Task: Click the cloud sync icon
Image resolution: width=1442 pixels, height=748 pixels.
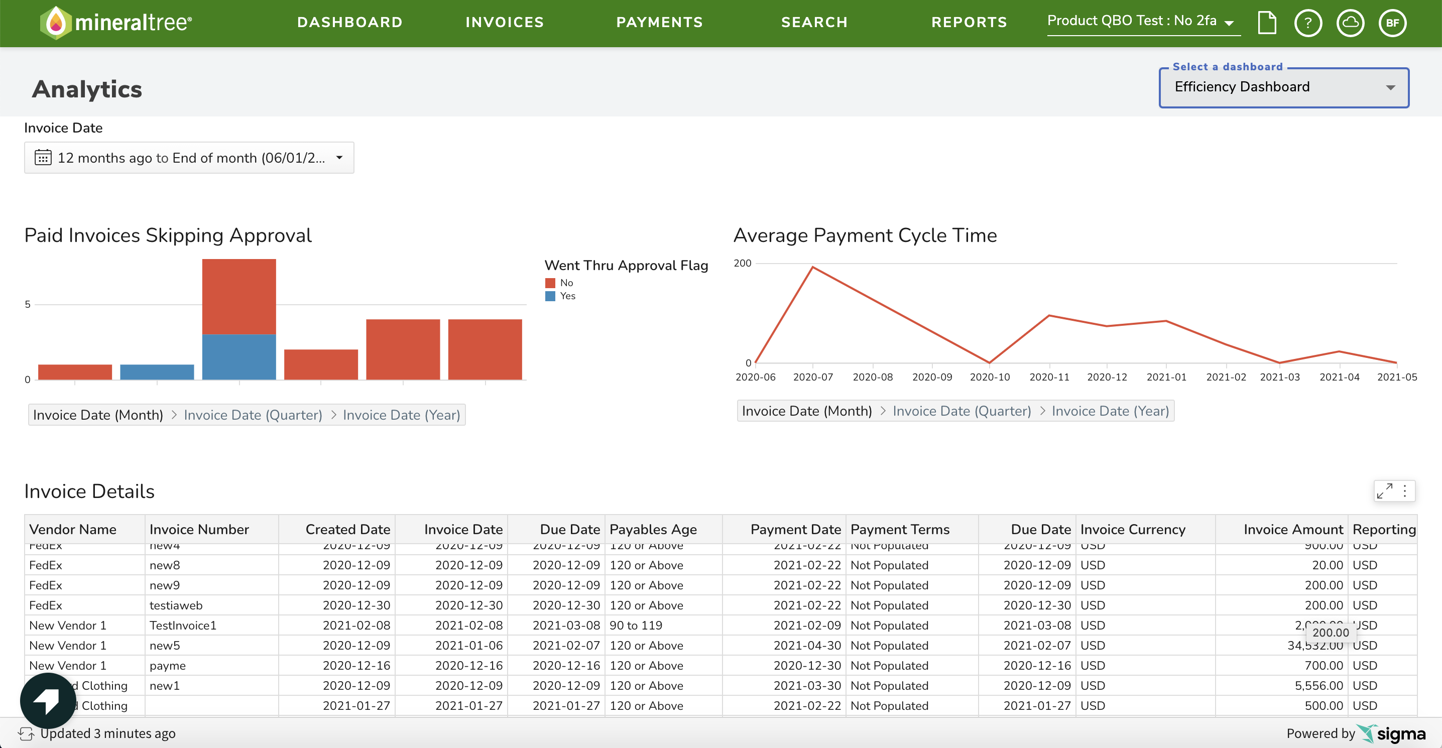Action: pos(1350,23)
